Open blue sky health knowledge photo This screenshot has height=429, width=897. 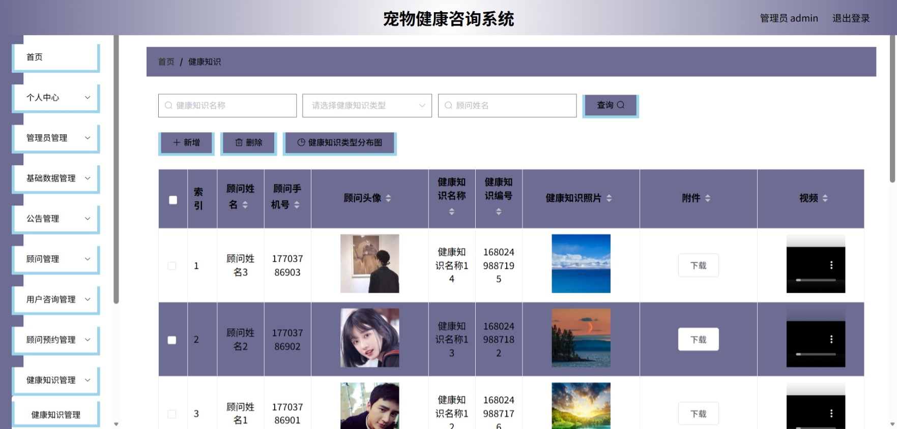(581, 263)
